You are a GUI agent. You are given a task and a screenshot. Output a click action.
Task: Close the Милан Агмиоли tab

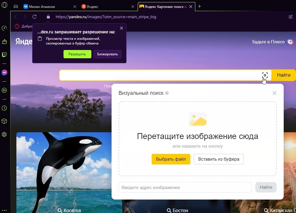[75, 7]
